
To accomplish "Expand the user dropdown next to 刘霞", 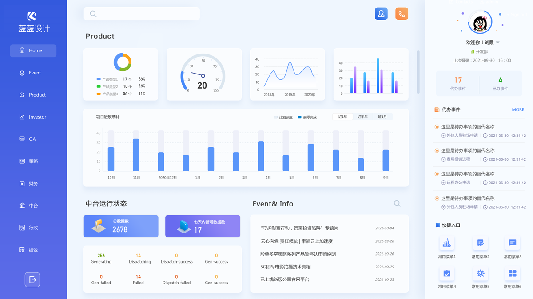I will [x=497, y=43].
